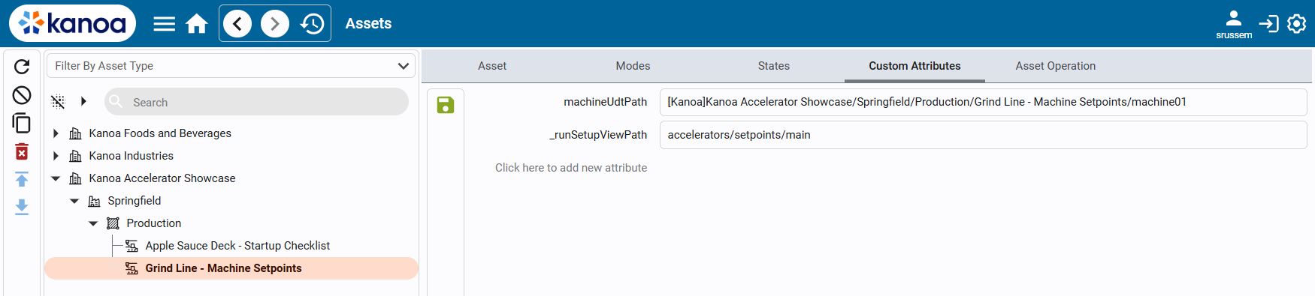The width and height of the screenshot is (1315, 296).
Task: Go to the home page icon
Action: pyautogui.click(x=197, y=24)
